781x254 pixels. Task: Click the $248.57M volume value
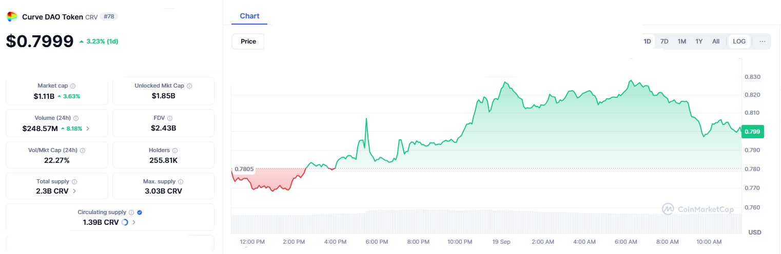click(40, 129)
